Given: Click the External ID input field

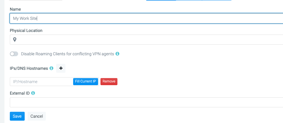Looking at the screenshot, I should (x=146, y=102).
